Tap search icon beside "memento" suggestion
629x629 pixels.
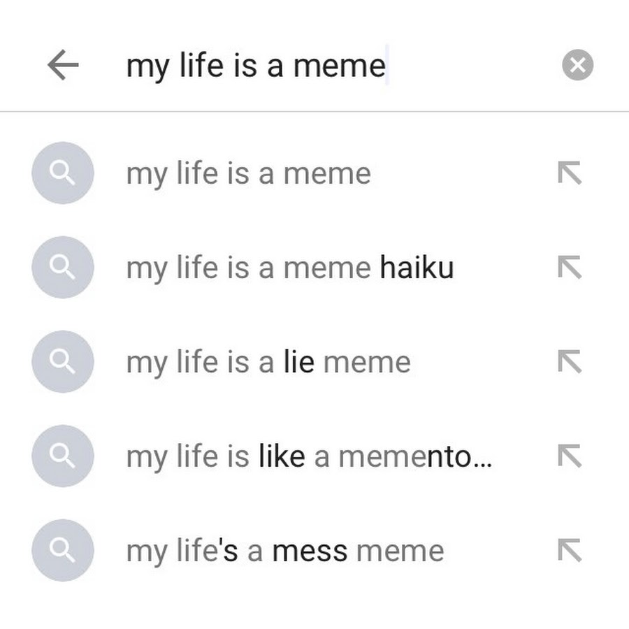point(63,456)
